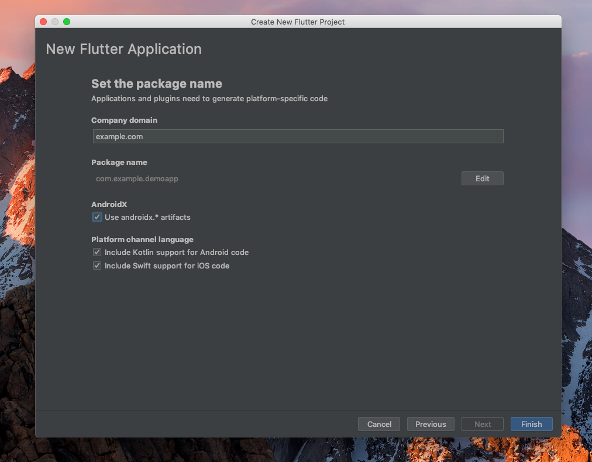Uncheck Include Swift support for iOS code
The image size is (592, 462).
[97, 266]
